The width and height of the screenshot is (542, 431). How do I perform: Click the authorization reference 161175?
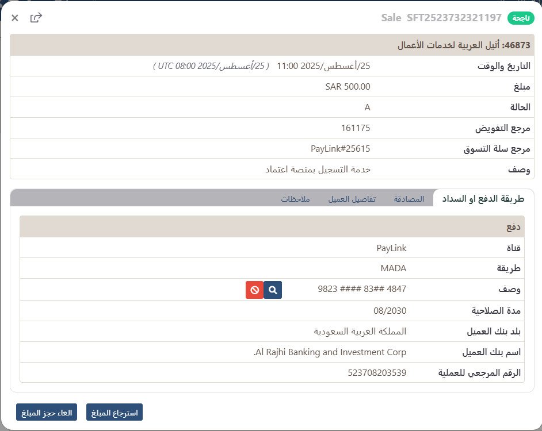pyautogui.click(x=356, y=128)
